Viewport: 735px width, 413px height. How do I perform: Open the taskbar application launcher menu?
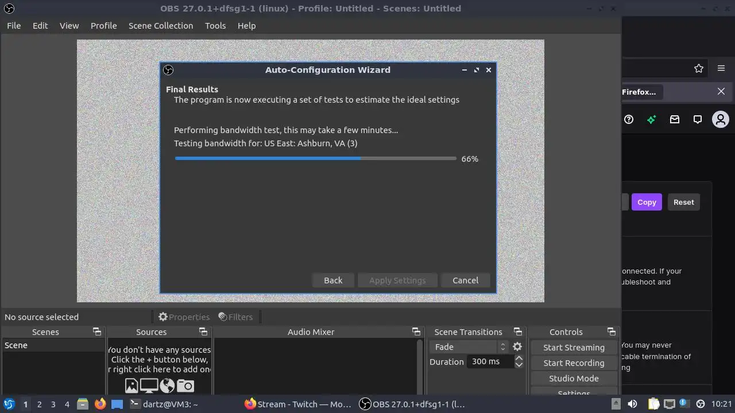click(9, 404)
